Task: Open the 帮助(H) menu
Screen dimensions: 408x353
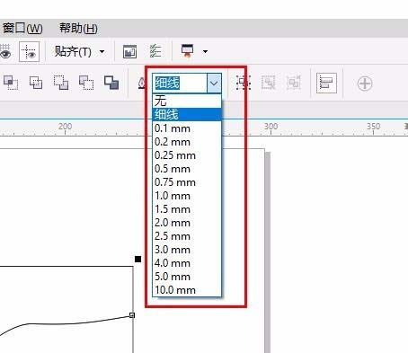Action: pyautogui.click(x=78, y=28)
